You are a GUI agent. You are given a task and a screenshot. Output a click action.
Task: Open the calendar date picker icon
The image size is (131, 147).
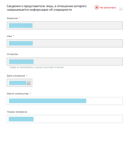pos(29,83)
